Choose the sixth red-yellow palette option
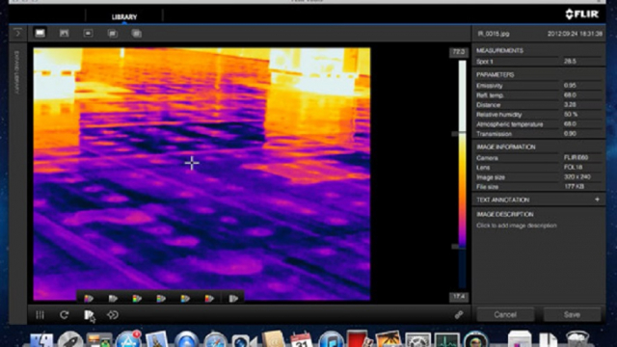617x347 pixels. [x=209, y=299]
